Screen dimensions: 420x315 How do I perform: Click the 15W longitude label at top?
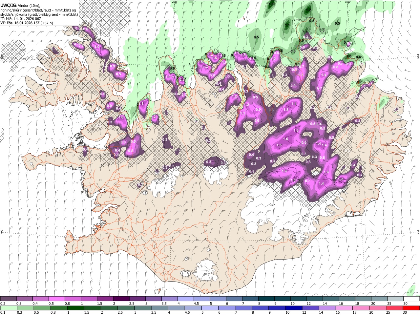click(347, 2)
